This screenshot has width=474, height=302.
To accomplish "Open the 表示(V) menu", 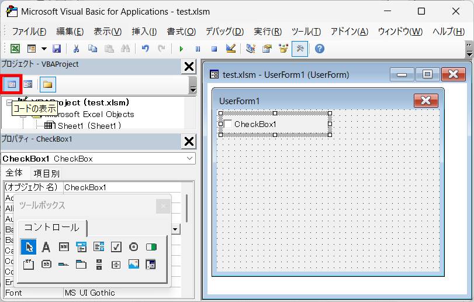I will 108,31.
